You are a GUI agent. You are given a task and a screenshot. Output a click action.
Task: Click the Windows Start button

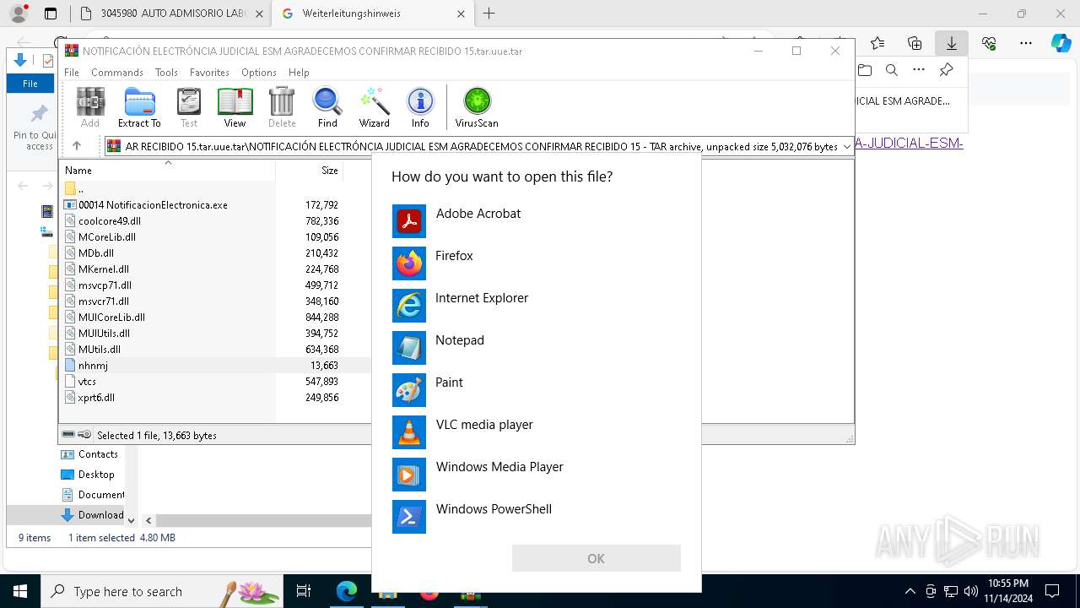pos(19,591)
